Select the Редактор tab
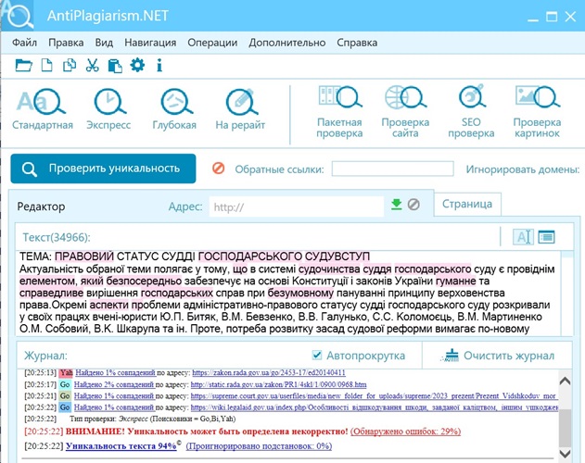585x463 pixels. pos(41,206)
